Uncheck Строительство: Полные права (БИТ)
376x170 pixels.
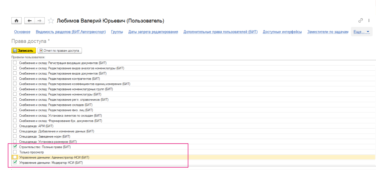click(15, 147)
